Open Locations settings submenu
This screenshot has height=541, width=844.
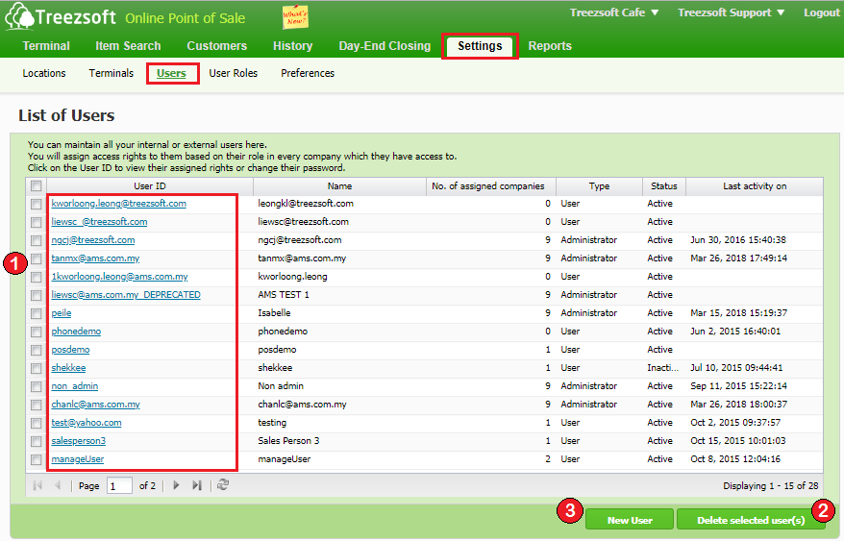(44, 73)
